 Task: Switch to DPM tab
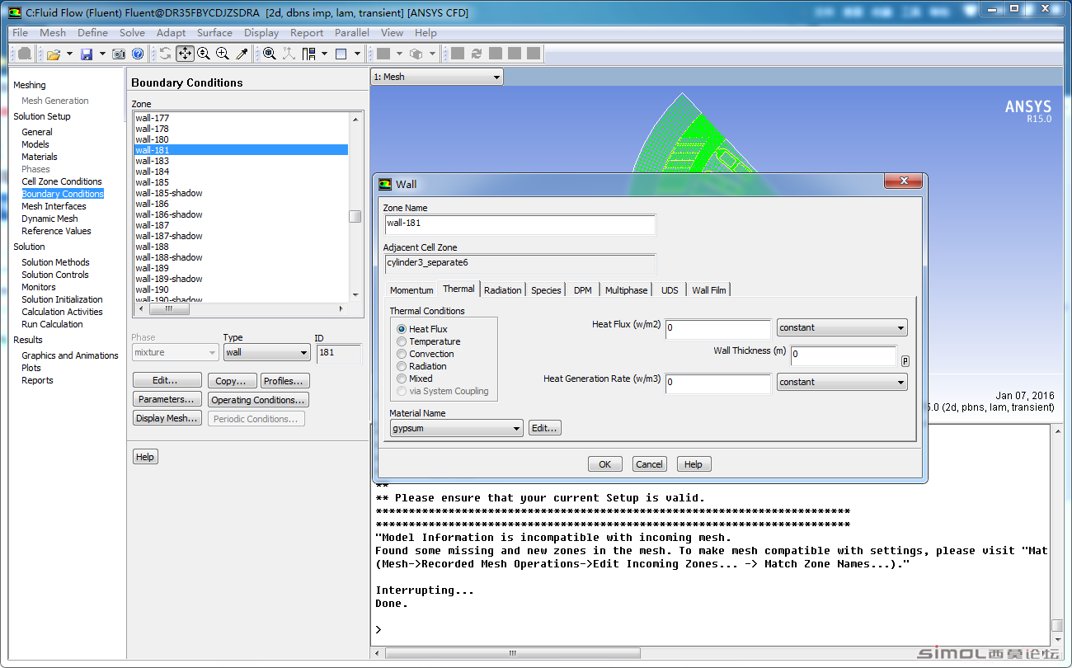583,290
